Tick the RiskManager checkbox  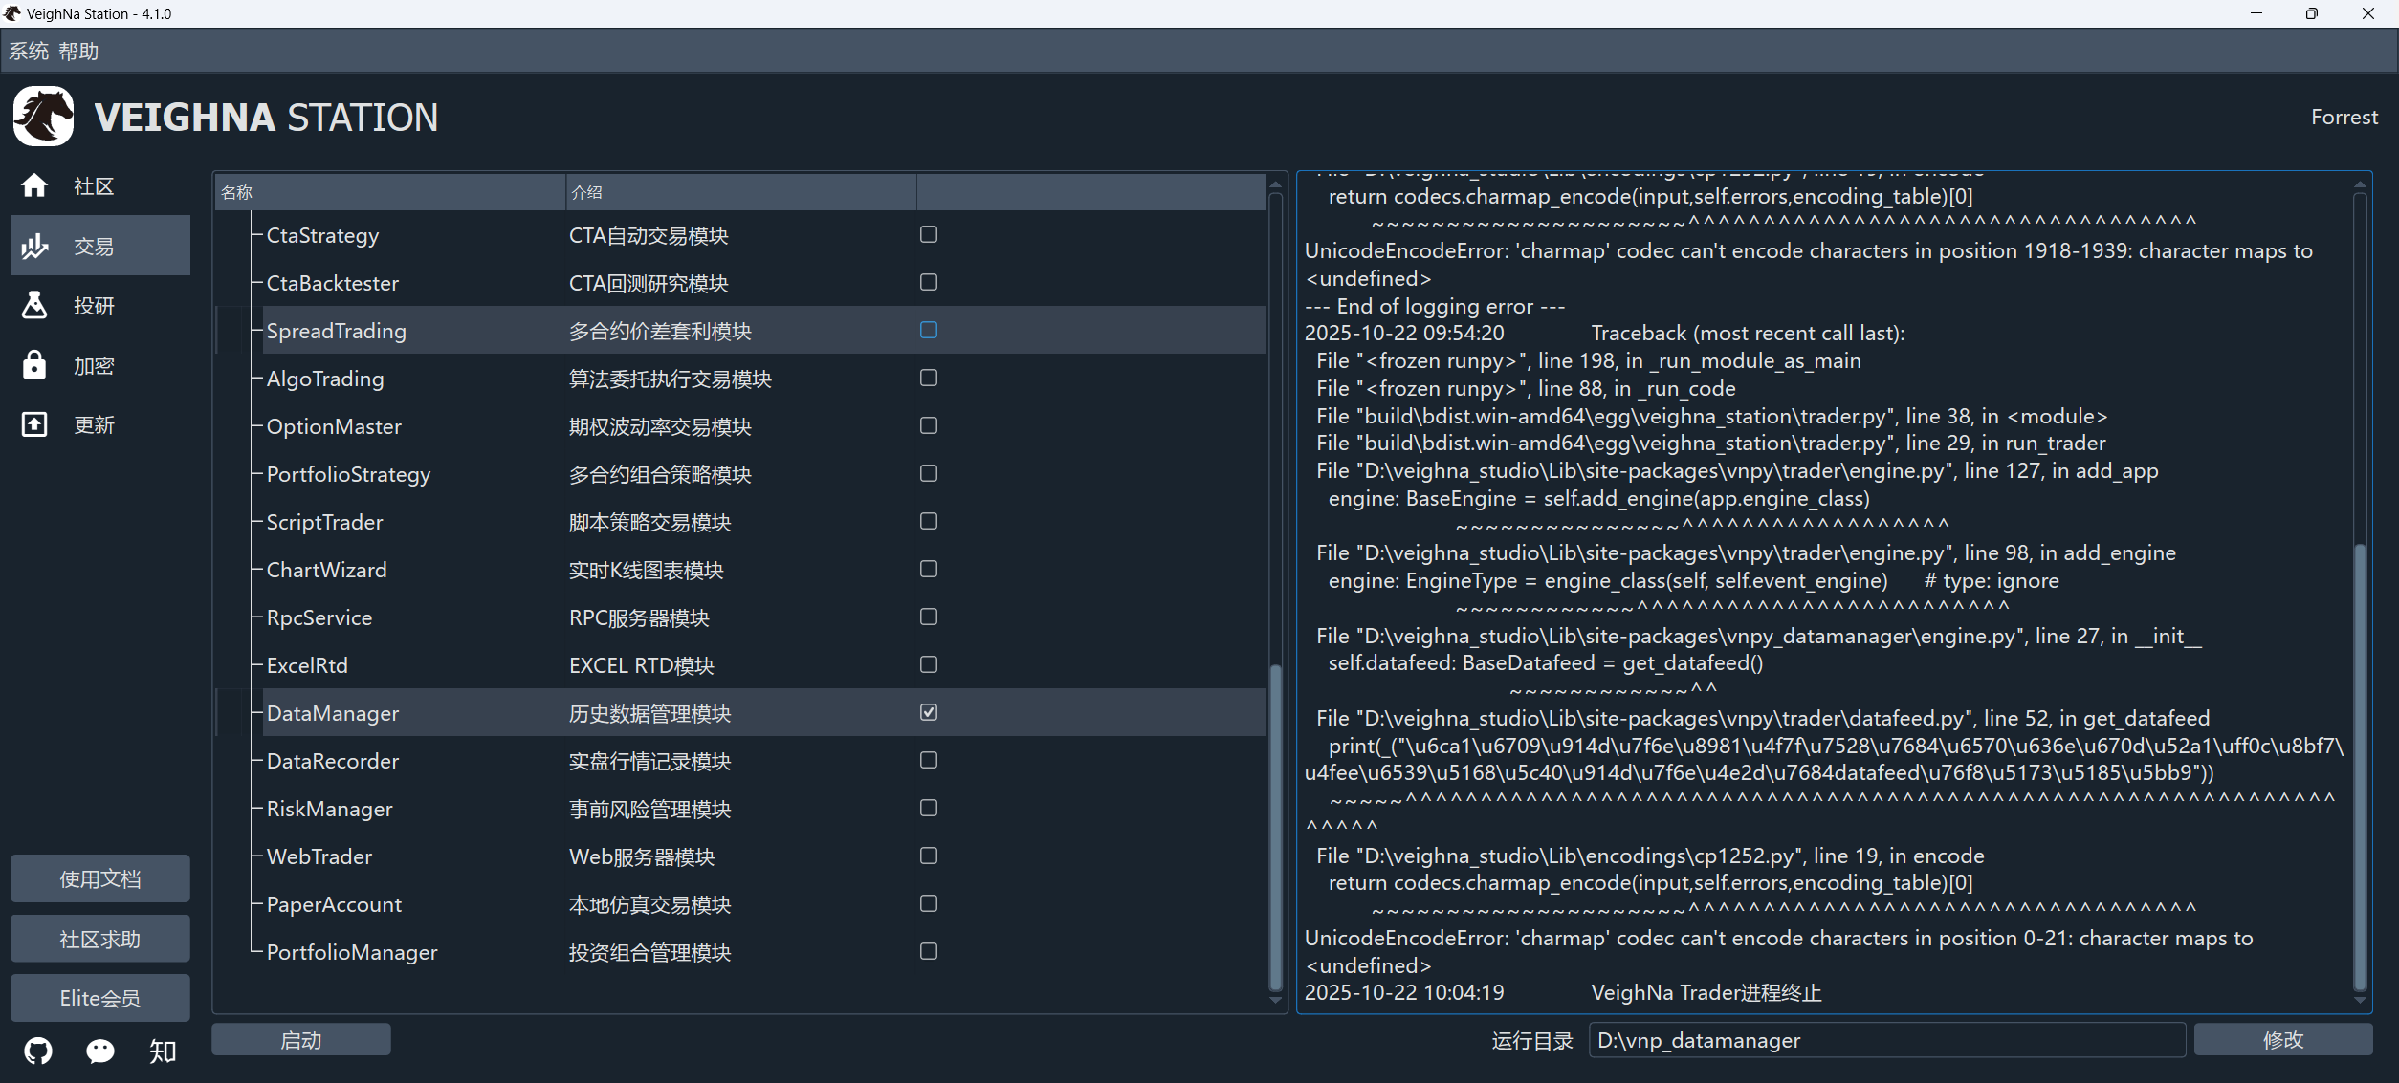point(928,808)
